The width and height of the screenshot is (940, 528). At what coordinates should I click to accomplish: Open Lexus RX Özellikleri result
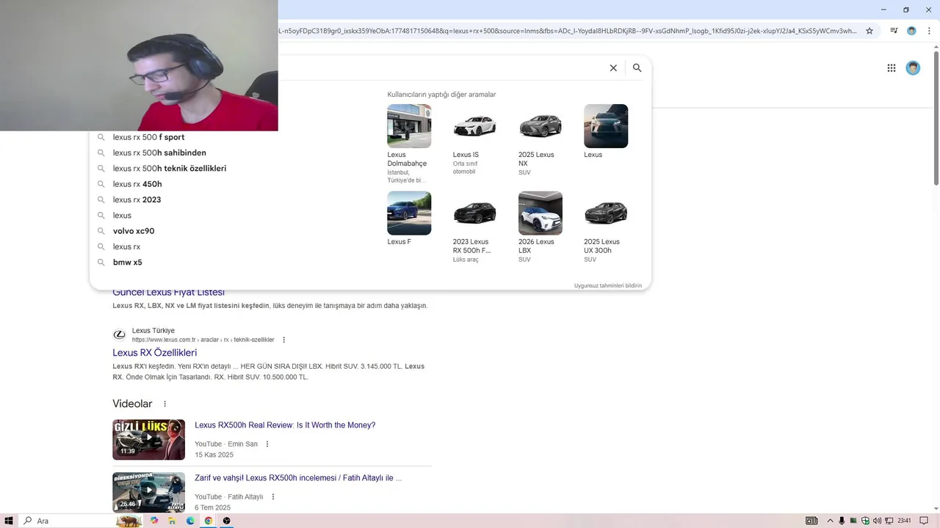[154, 353]
